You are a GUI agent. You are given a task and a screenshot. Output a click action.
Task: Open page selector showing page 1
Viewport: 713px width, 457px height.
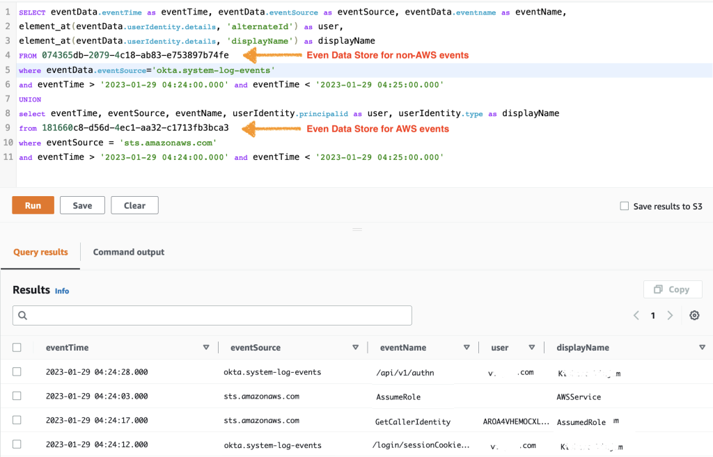652,315
